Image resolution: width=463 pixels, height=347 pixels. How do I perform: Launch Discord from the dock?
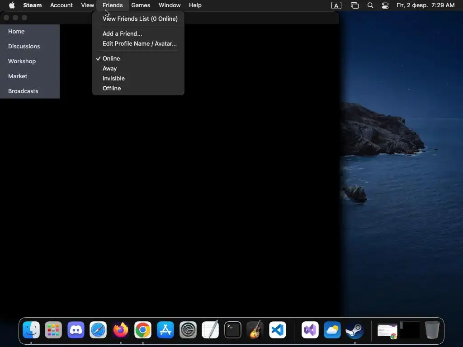click(x=76, y=329)
